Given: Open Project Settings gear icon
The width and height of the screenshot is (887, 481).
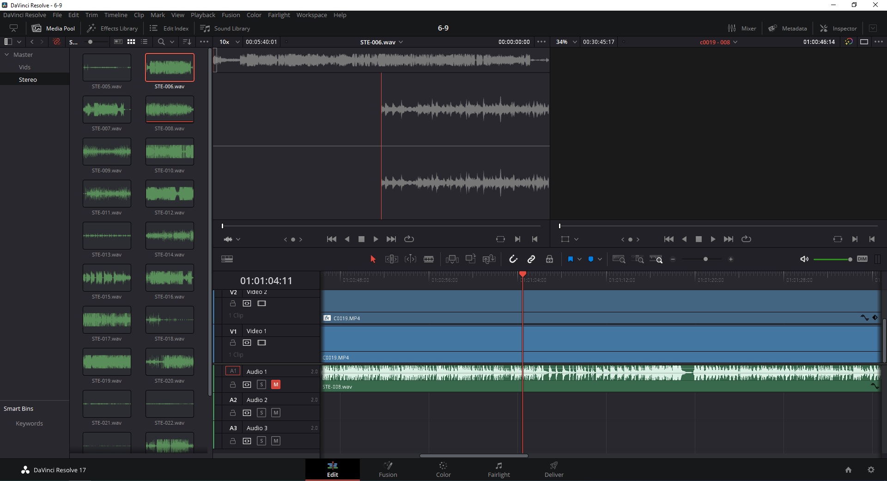Looking at the screenshot, I should pyautogui.click(x=871, y=469).
